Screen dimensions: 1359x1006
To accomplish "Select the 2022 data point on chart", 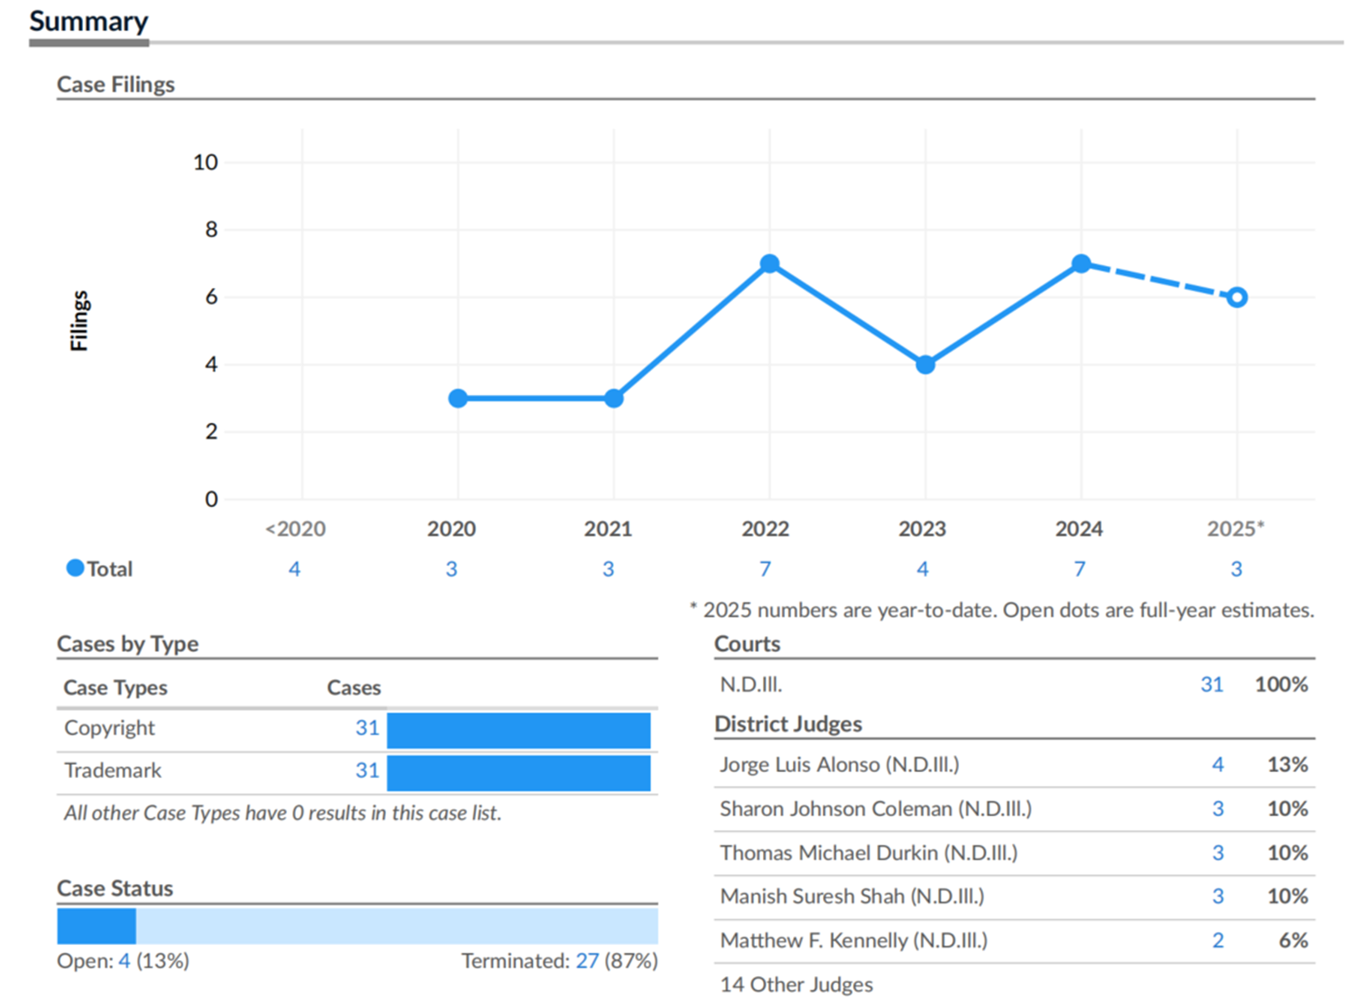I will (x=769, y=264).
